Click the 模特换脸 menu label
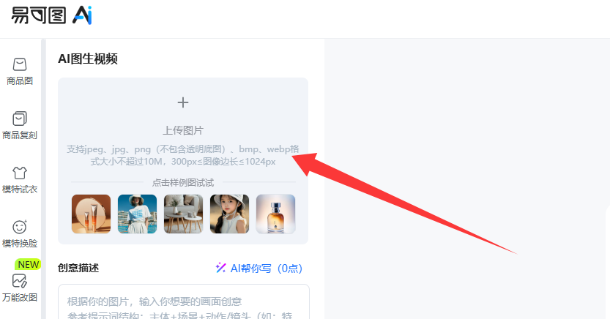The height and width of the screenshot is (319, 610). click(20, 243)
